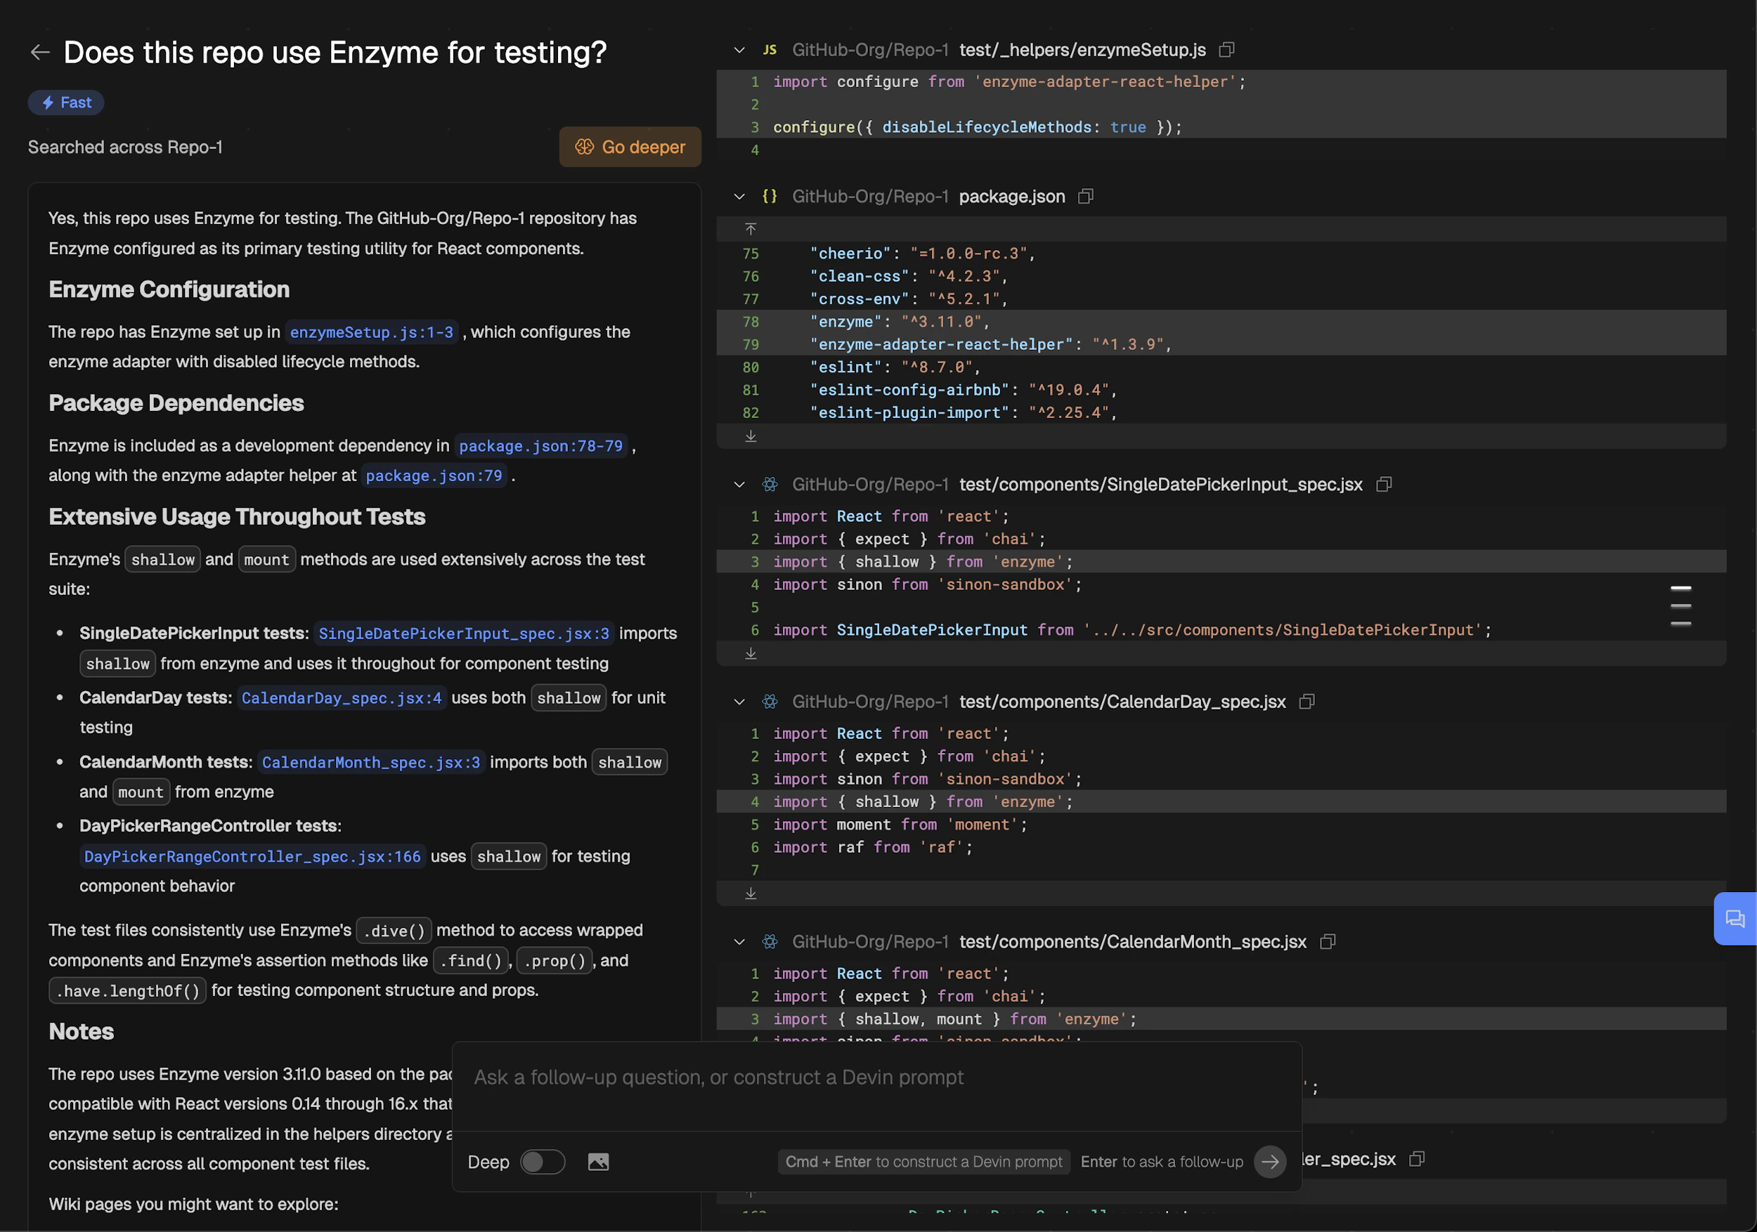The image size is (1757, 1232).
Task: Click the Go deeper button
Action: coord(630,147)
